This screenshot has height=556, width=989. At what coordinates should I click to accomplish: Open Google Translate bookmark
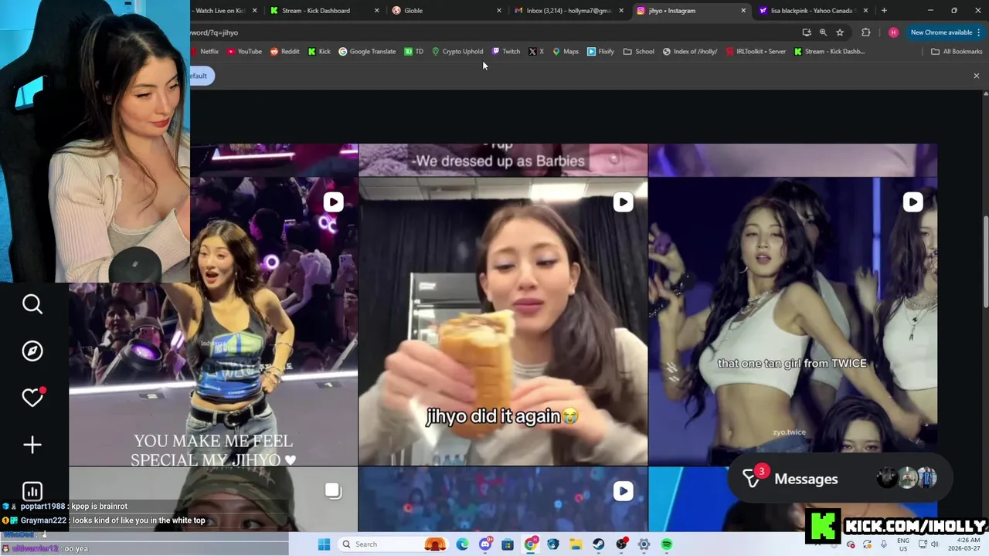367,52
